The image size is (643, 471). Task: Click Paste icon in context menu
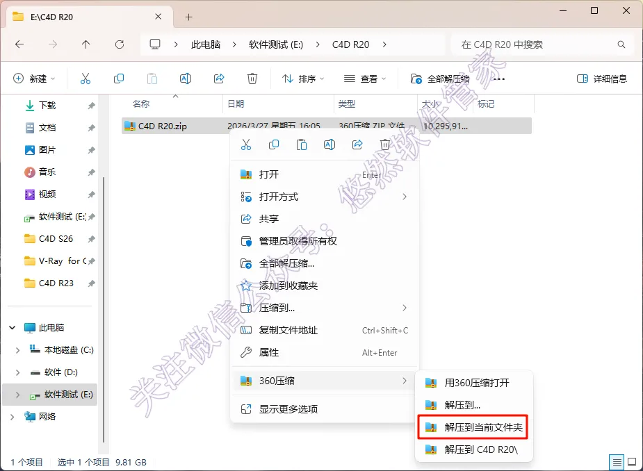[x=302, y=144]
